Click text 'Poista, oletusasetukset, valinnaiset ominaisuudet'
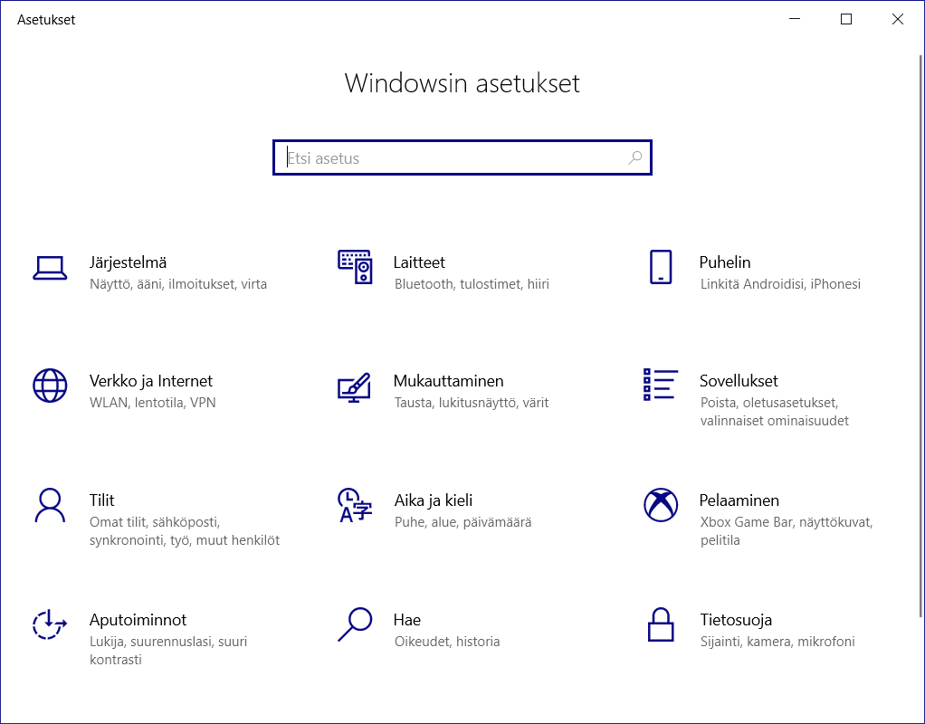The height and width of the screenshot is (724, 925). click(775, 412)
